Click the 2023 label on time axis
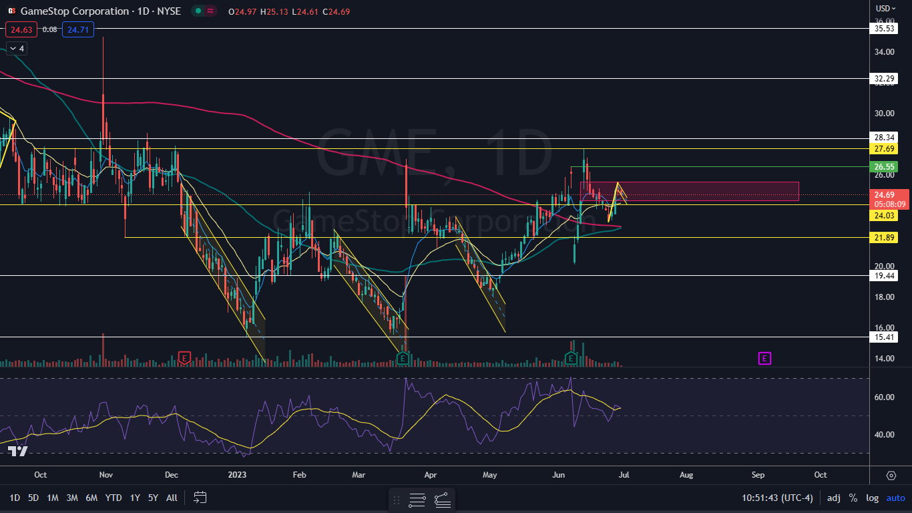The image size is (912, 513). click(x=238, y=475)
